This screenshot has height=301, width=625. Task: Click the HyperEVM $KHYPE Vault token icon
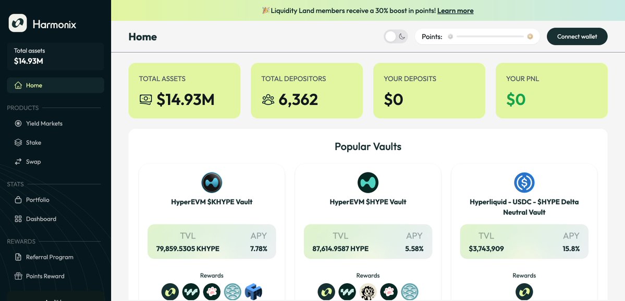coord(212,183)
